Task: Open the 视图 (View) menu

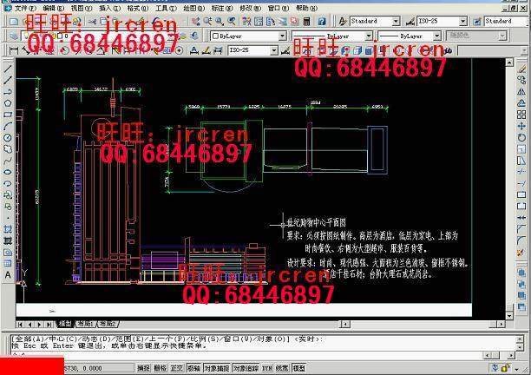Action: [82, 8]
